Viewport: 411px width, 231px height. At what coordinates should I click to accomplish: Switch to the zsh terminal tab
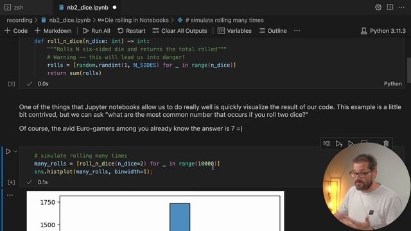click(x=14, y=8)
